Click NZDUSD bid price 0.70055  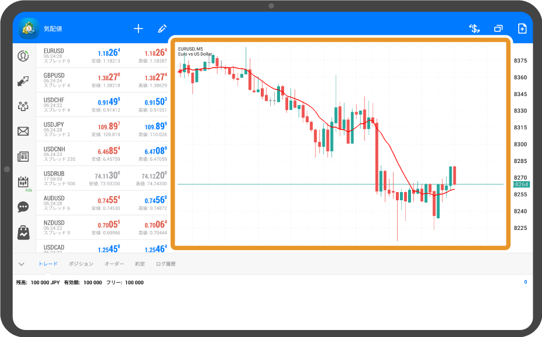[x=109, y=224]
